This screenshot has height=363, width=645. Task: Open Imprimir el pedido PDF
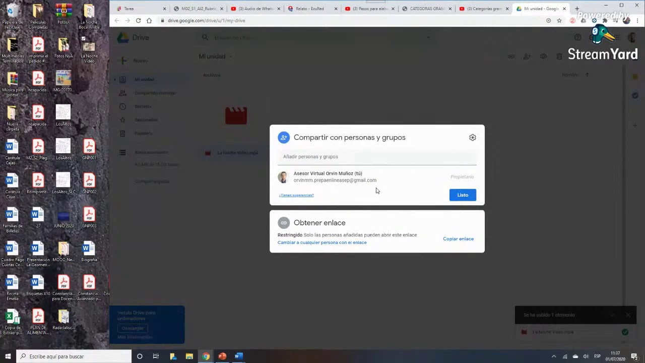click(38, 50)
